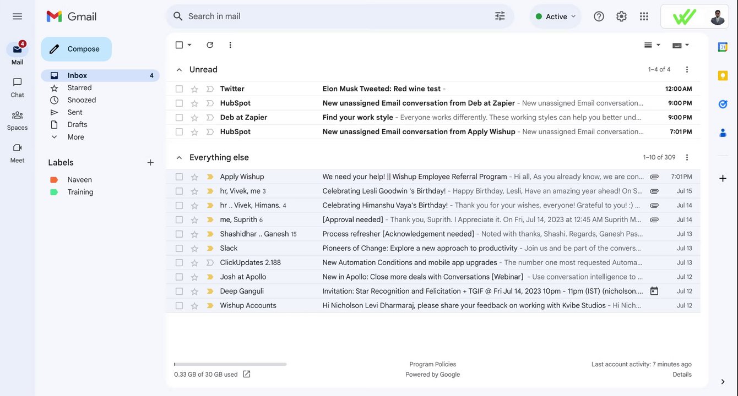Expand More in the left sidebar
Image resolution: width=738 pixels, height=396 pixels.
75,137
